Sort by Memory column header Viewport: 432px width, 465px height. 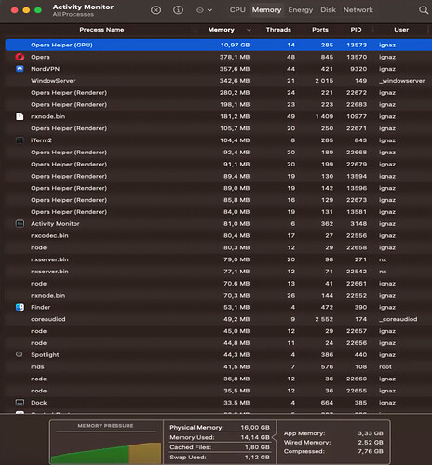pyautogui.click(x=221, y=30)
